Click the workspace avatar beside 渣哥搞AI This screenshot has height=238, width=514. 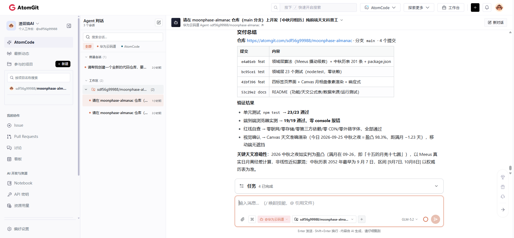(11, 26)
